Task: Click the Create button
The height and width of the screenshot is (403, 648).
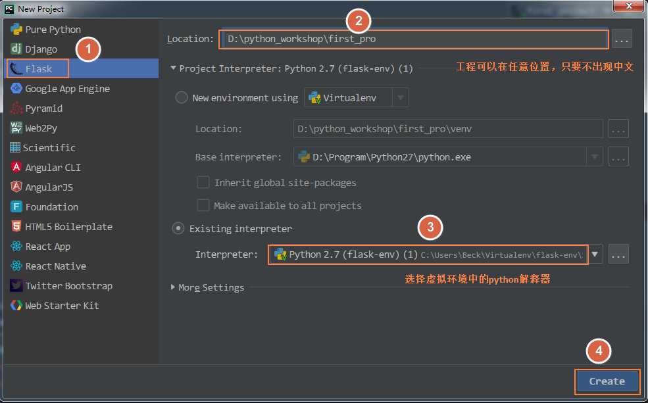Action: pos(607,381)
